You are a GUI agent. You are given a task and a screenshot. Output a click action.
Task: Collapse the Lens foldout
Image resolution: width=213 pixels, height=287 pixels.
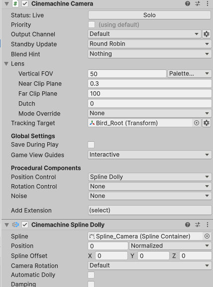[6, 64]
